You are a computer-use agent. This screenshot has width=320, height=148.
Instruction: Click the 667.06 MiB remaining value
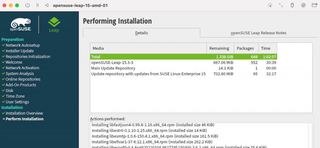click(x=223, y=62)
